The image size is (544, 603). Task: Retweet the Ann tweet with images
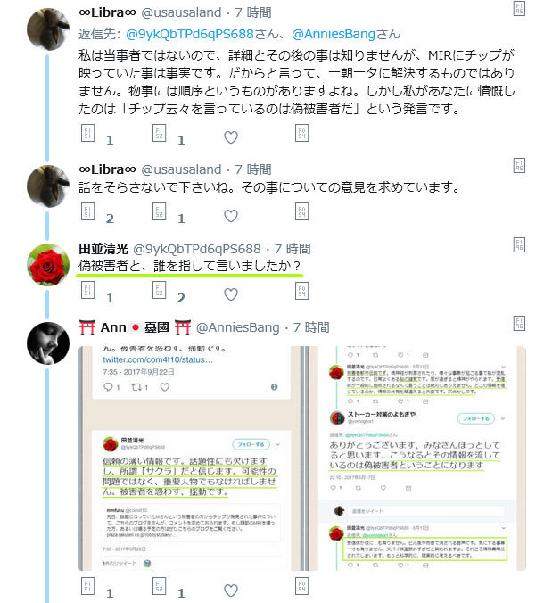[159, 586]
